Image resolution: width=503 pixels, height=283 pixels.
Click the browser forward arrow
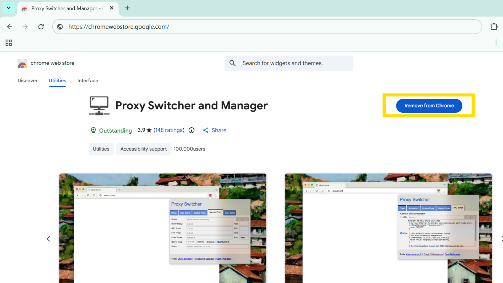click(x=25, y=27)
